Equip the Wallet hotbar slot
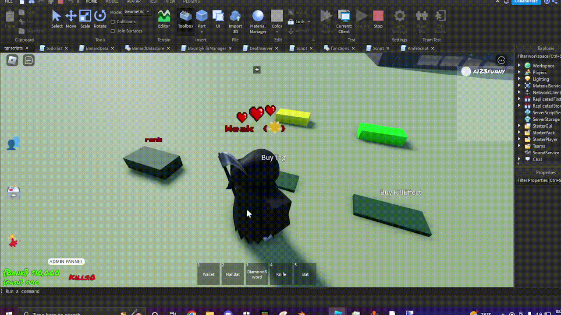The width and height of the screenshot is (561, 315). (x=209, y=274)
